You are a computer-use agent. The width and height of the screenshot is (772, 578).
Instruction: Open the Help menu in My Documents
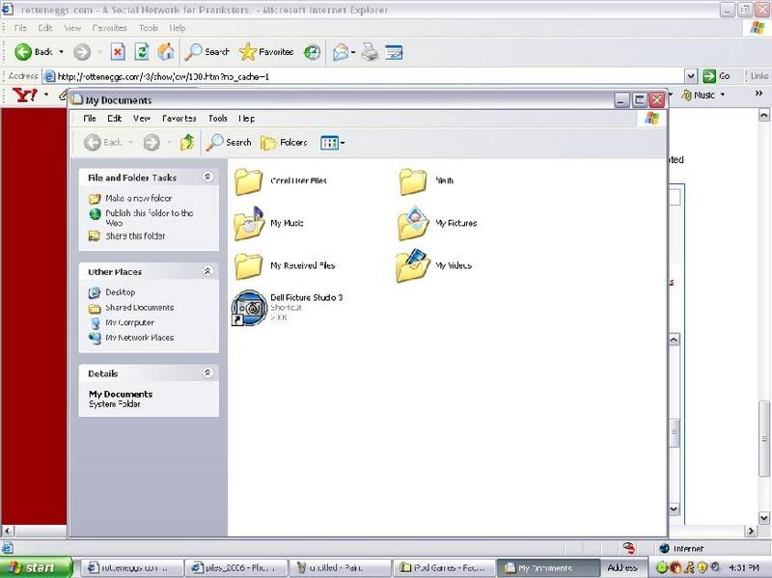pyautogui.click(x=247, y=118)
